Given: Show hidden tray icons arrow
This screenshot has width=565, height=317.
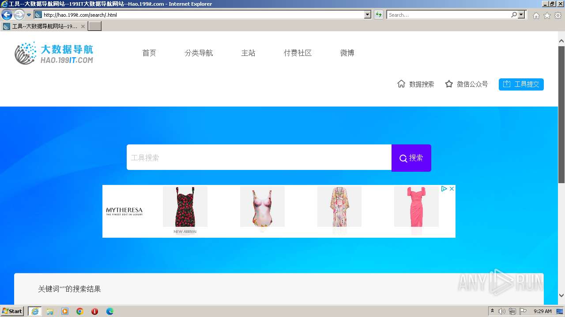Looking at the screenshot, I should click(493, 311).
